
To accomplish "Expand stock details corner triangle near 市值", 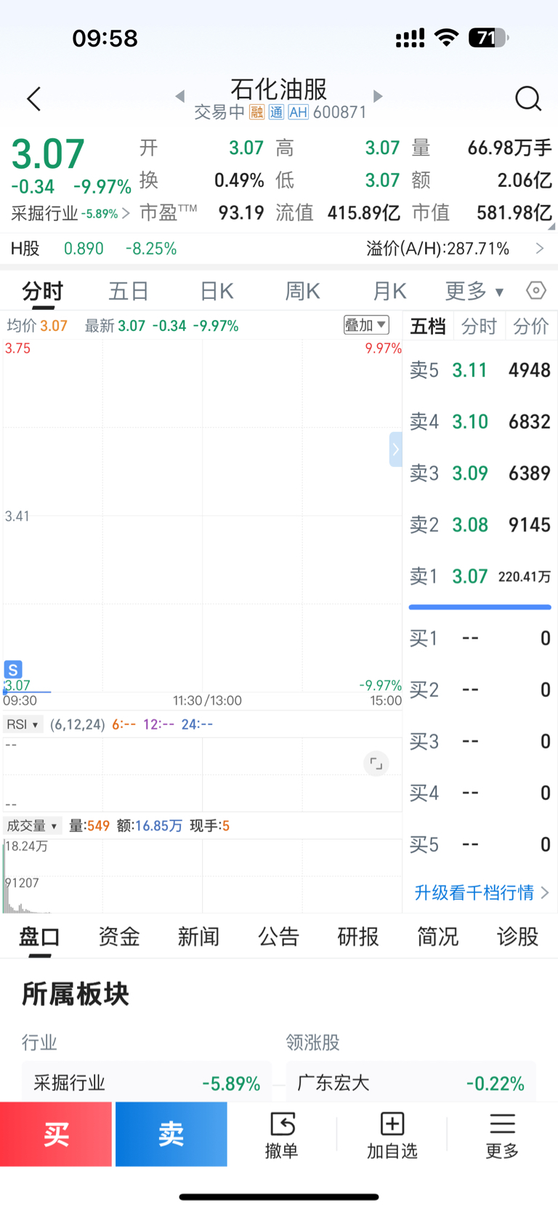I will pos(550,226).
